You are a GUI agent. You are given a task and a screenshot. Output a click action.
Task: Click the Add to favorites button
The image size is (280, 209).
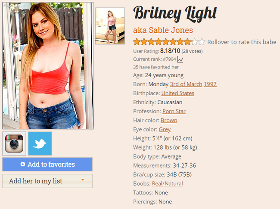click(47, 164)
